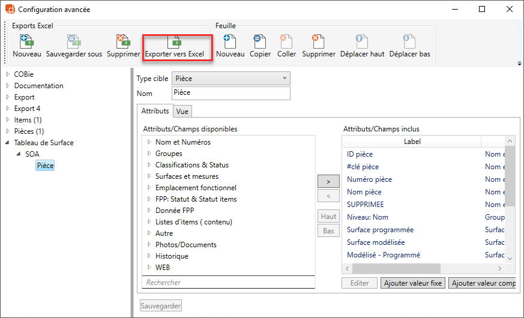Click the Sauvegarder sous toolbar icon
The height and width of the screenshot is (318, 524).
click(x=74, y=41)
